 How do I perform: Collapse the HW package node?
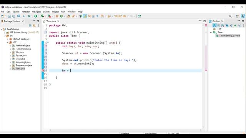[x=7, y=43]
